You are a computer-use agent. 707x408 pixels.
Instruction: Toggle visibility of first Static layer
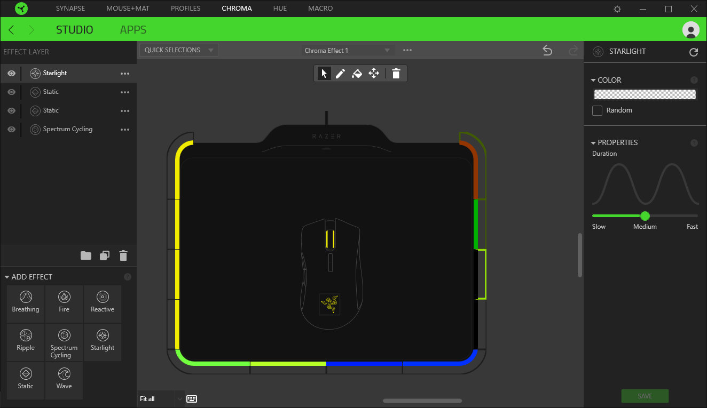(11, 92)
